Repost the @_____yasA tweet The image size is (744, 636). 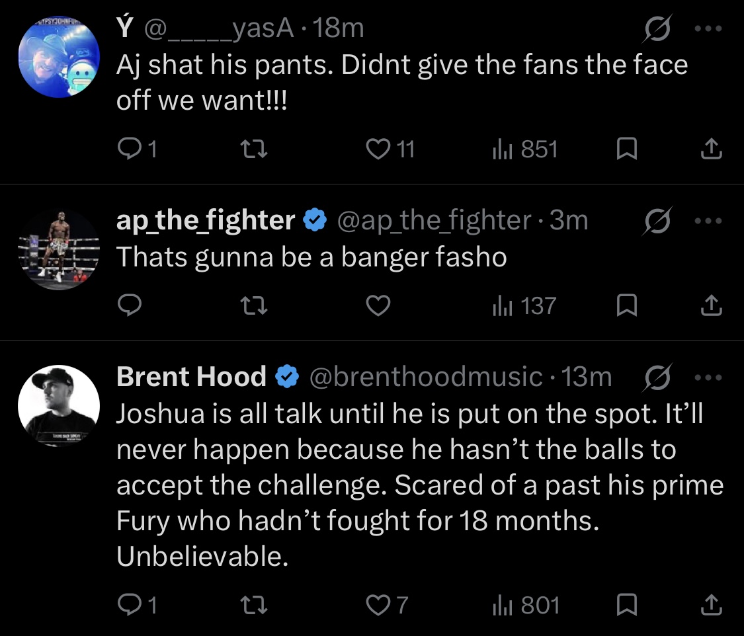(255, 149)
